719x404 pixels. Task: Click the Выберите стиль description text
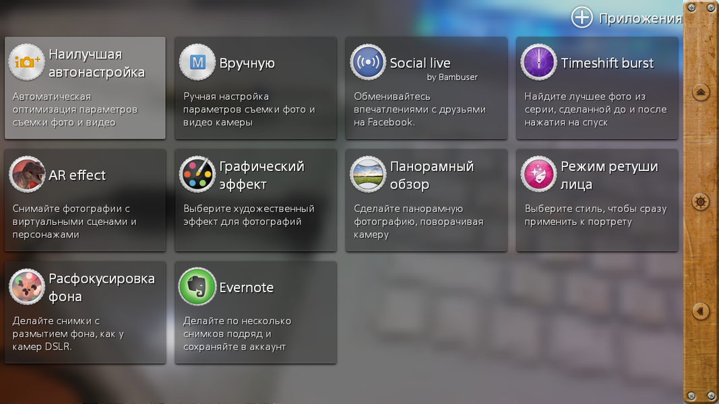pos(595,215)
